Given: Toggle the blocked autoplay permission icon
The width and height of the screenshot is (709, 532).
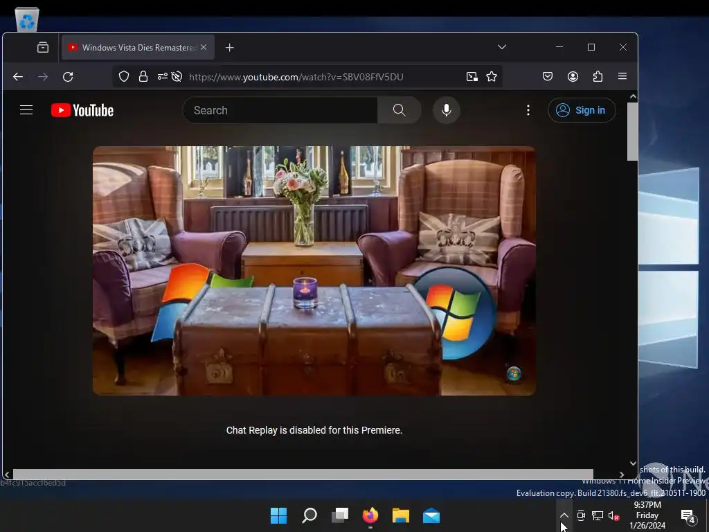Looking at the screenshot, I should 177,76.
